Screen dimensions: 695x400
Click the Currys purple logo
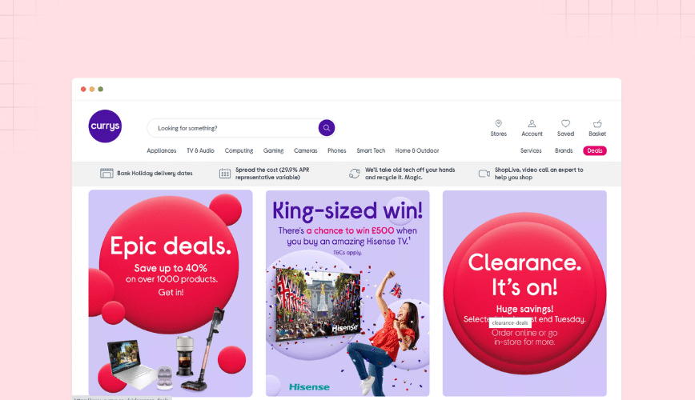(x=105, y=126)
